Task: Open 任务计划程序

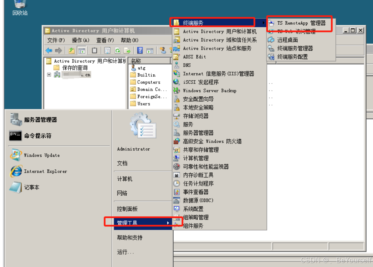Action: pos(219,184)
